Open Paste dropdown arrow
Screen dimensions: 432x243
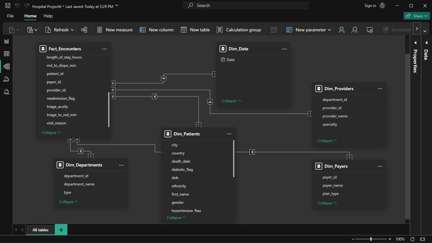(x=18, y=30)
